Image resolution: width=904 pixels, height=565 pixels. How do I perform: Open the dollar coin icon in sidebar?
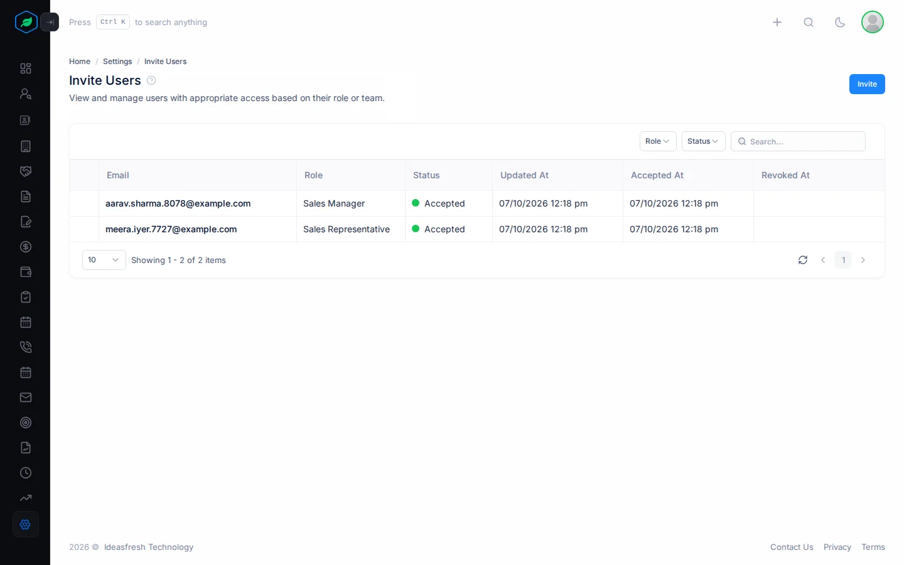(26, 247)
